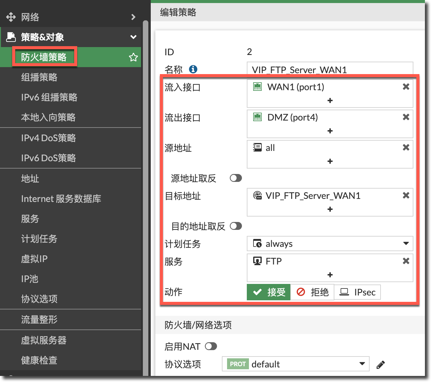Click pencil edit icon next to 协议选项
The height and width of the screenshot is (382, 431).
pos(380,364)
